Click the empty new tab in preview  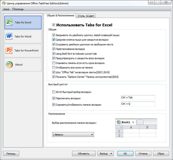(x=140, y=122)
